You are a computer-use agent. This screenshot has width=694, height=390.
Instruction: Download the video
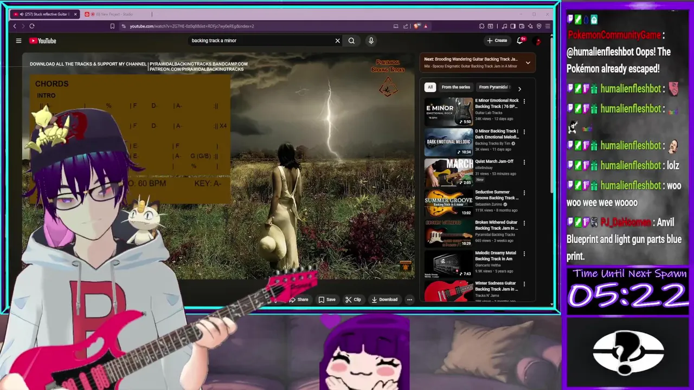(384, 300)
